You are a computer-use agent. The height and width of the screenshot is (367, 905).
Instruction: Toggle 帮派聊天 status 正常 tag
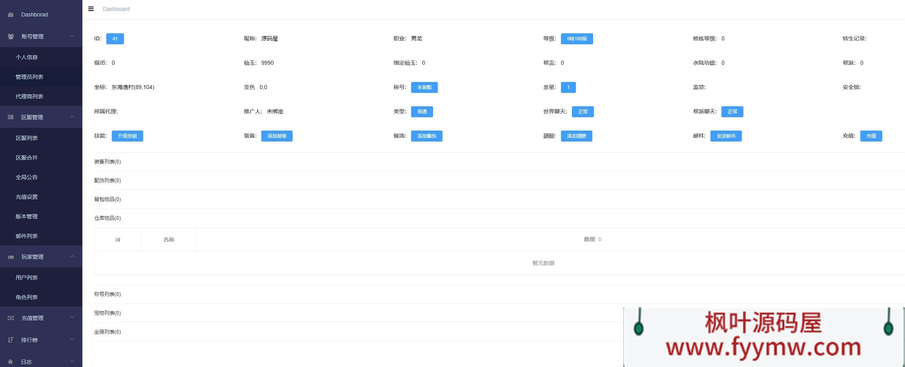(732, 112)
